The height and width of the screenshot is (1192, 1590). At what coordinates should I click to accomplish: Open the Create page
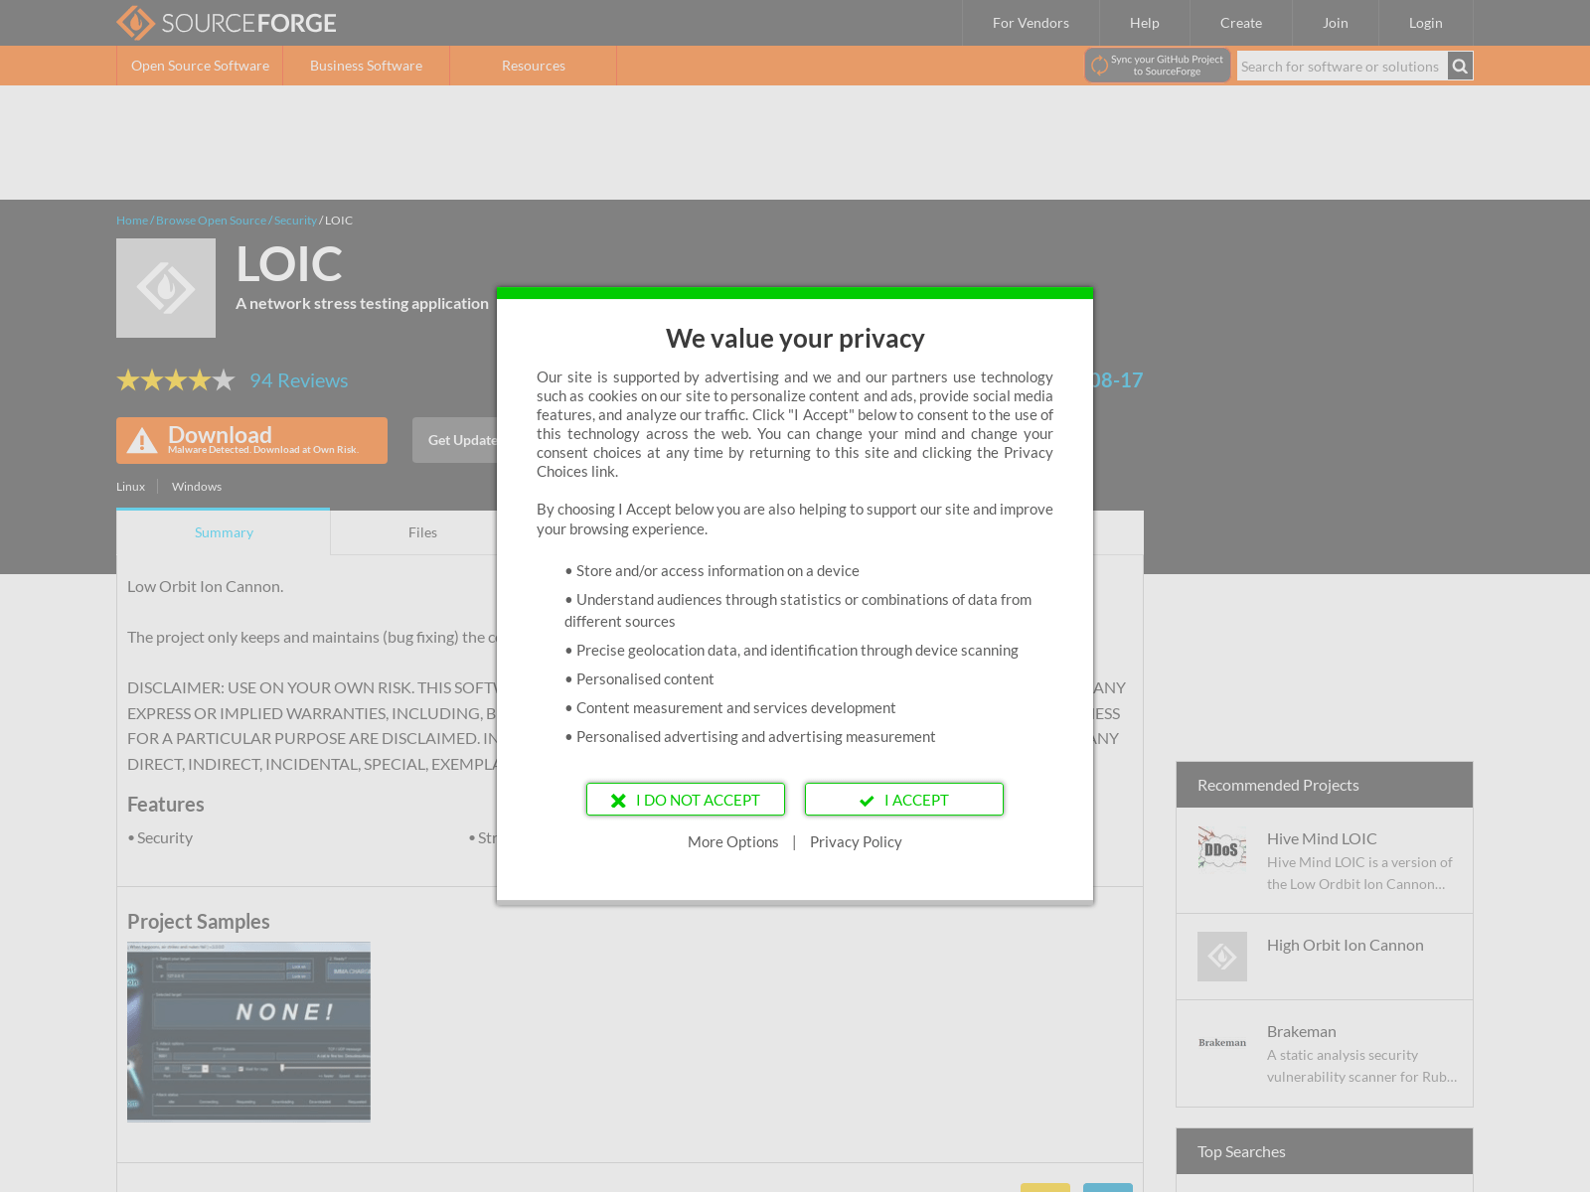[1241, 23]
